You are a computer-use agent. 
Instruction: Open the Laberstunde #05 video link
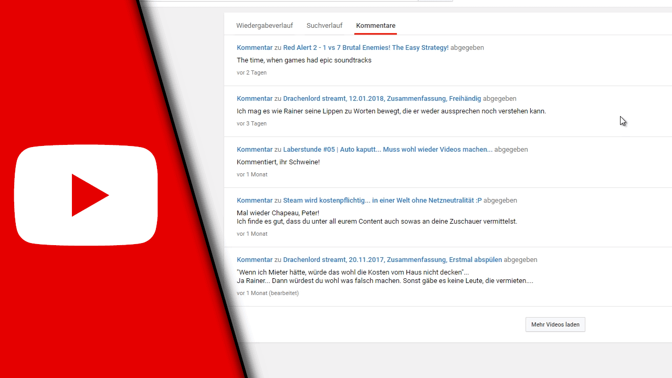387,149
